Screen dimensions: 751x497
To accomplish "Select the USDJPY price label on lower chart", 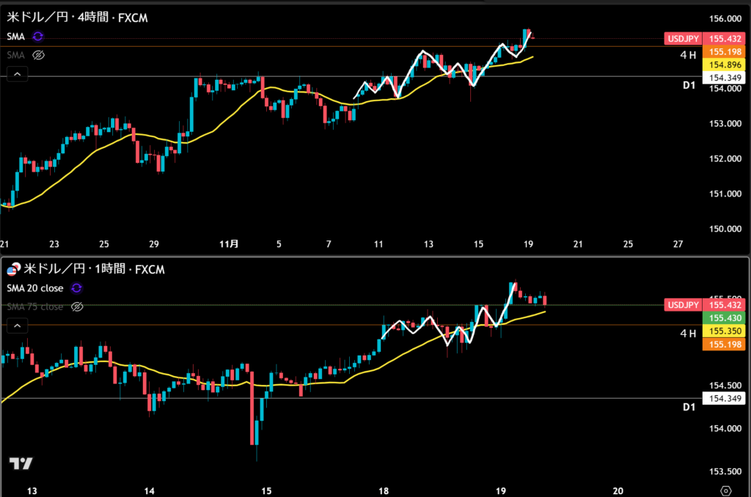I will click(681, 305).
